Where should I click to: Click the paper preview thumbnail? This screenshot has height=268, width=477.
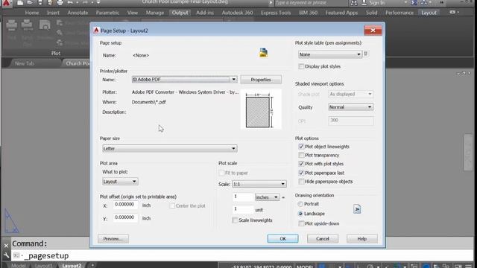pos(261,109)
